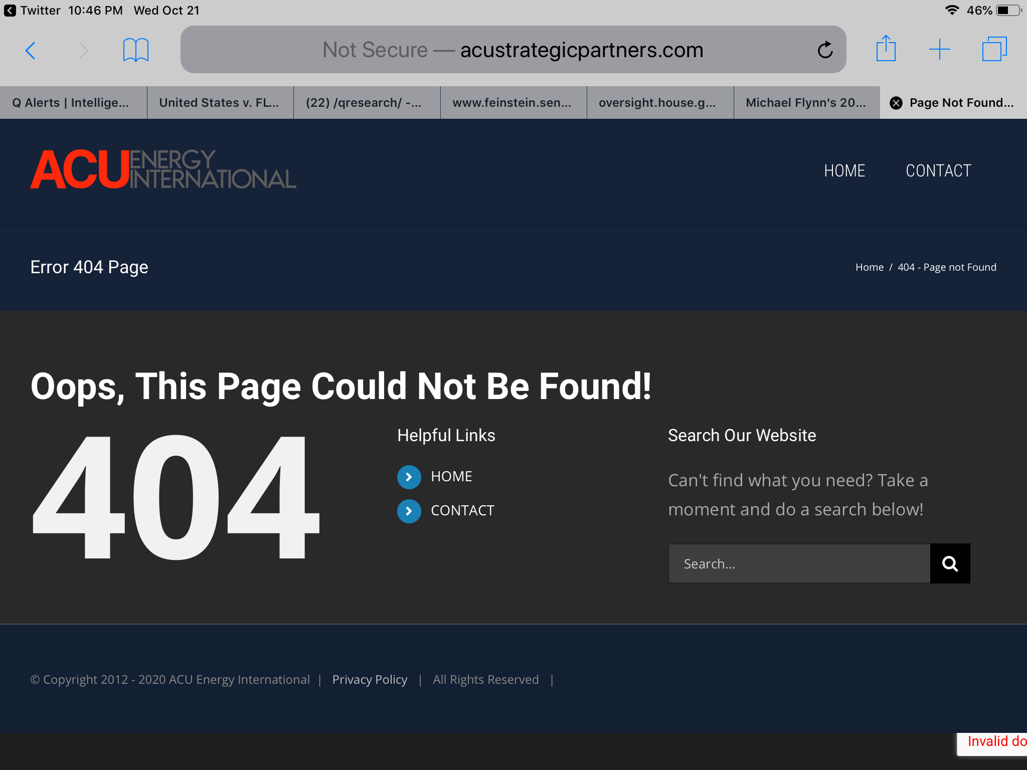1027x770 pixels.
Task: Click the Search Our Website heading
Action: pos(742,435)
